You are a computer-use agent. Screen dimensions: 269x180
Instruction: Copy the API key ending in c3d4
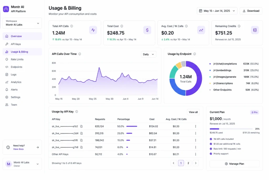pos(81,133)
